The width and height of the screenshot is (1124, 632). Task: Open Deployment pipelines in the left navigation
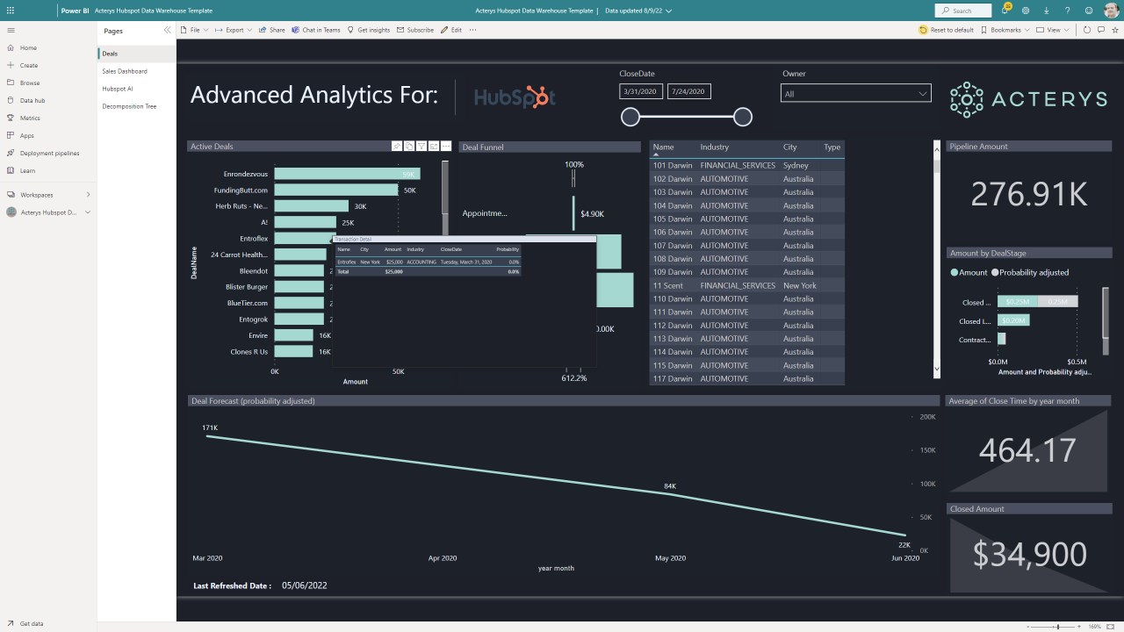tap(49, 153)
